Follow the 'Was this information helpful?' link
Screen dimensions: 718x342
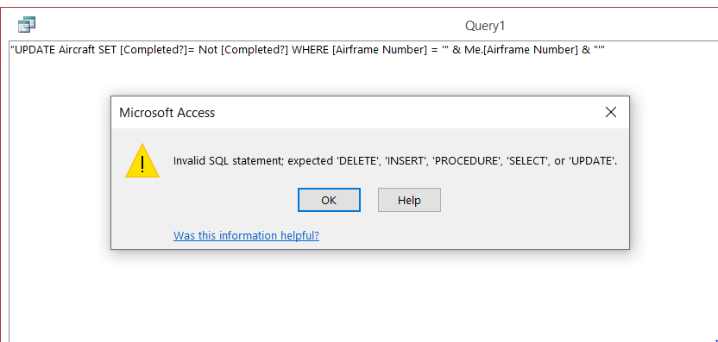coord(246,235)
